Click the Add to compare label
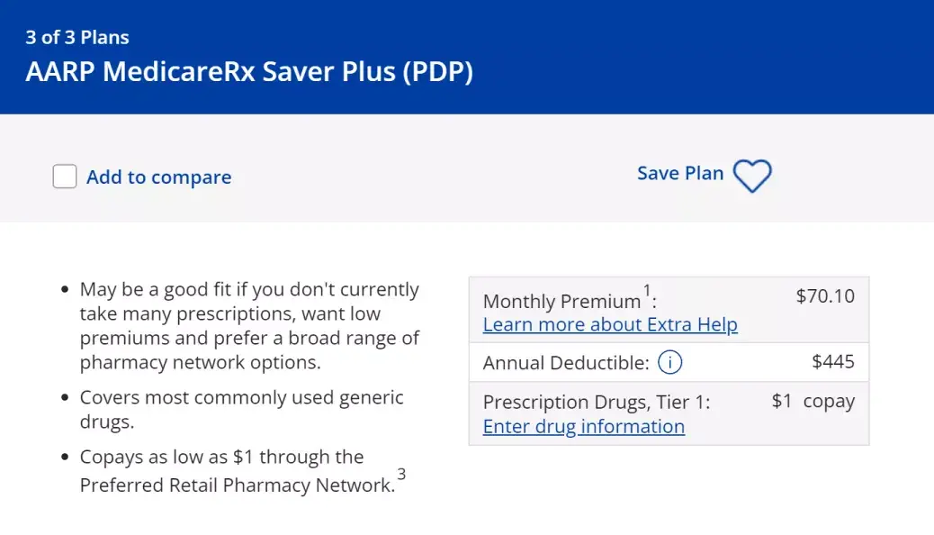 coord(158,177)
